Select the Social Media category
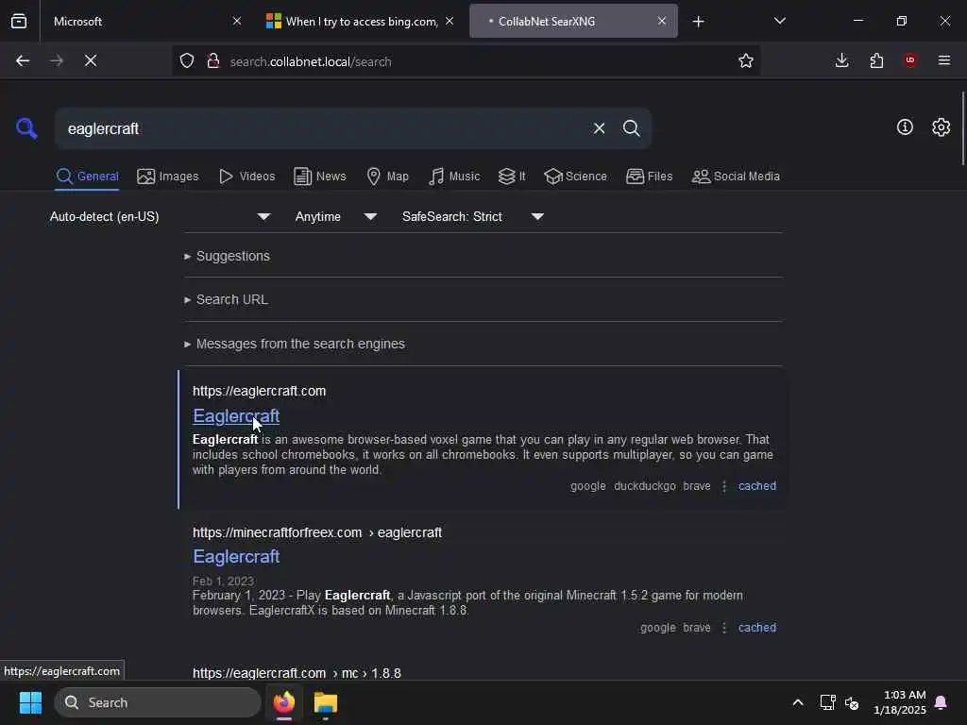Screen dimensions: 967x725 pyautogui.click(x=736, y=177)
